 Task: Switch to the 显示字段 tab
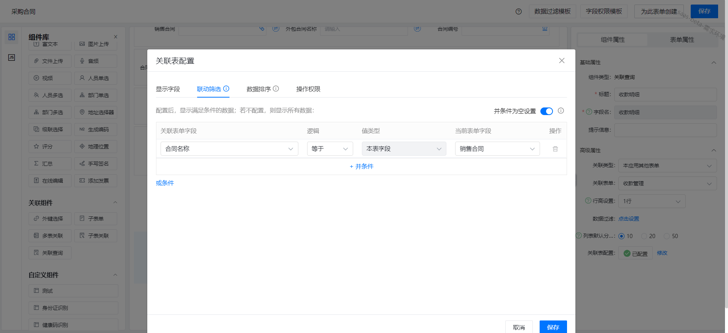tap(168, 89)
